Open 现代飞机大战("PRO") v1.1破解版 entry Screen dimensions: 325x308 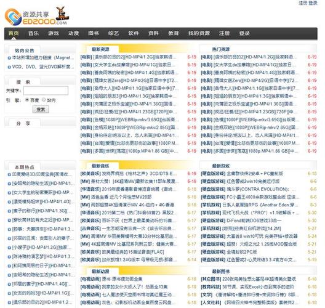point(261,213)
